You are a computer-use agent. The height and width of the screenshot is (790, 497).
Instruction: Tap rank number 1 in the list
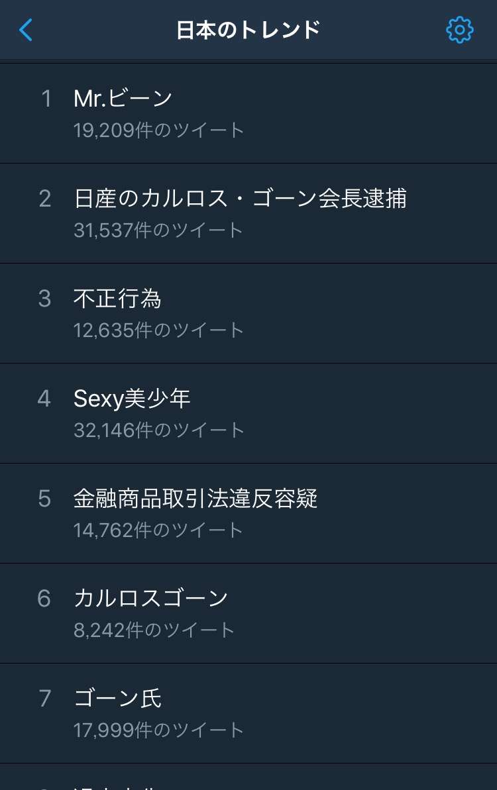tap(46, 98)
